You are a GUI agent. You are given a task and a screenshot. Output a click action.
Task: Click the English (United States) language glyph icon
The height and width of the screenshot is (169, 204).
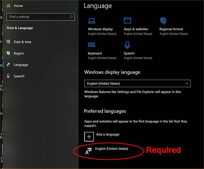pos(89,151)
